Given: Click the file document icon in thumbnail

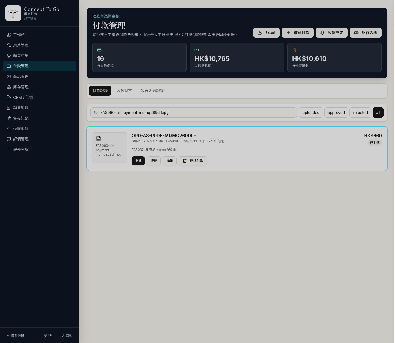Looking at the screenshot, I should coord(98,139).
